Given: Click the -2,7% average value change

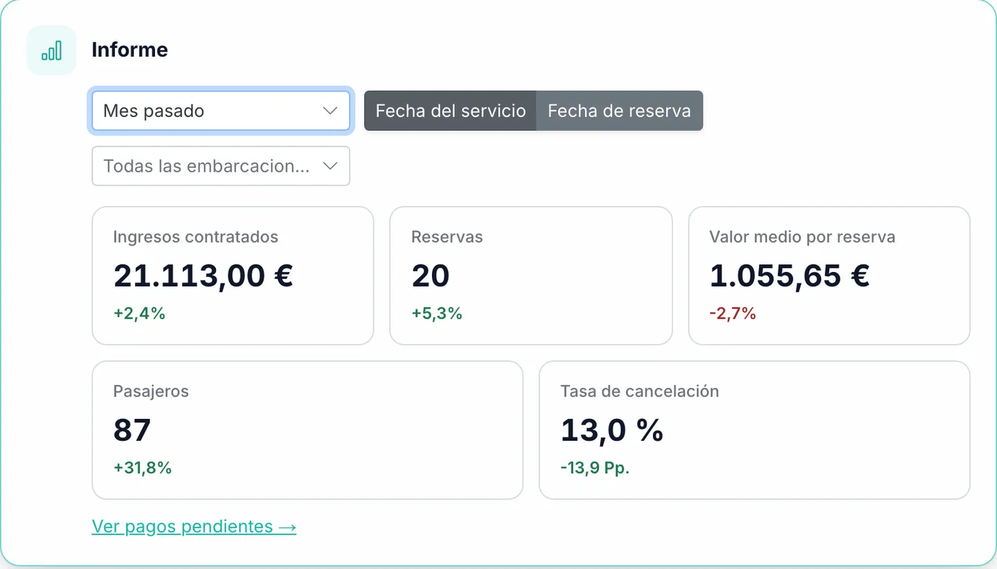Looking at the screenshot, I should click(x=733, y=314).
